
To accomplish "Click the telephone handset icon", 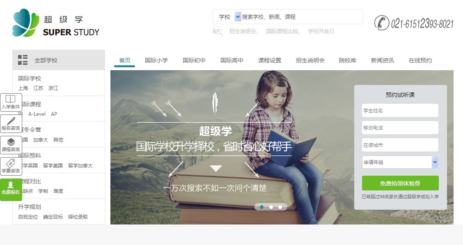I will (x=381, y=23).
